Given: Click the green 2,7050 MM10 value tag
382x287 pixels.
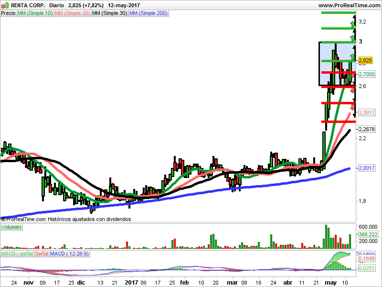Looking at the screenshot, I should tap(367, 74).
